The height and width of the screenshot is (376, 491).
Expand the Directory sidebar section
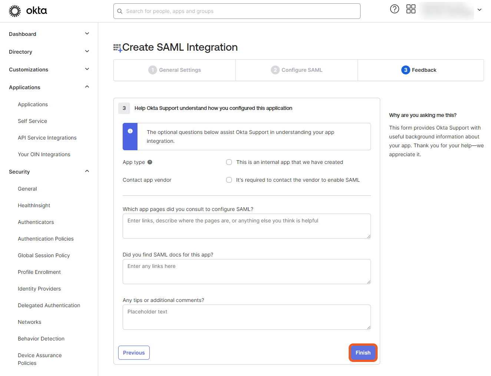tap(87, 51)
